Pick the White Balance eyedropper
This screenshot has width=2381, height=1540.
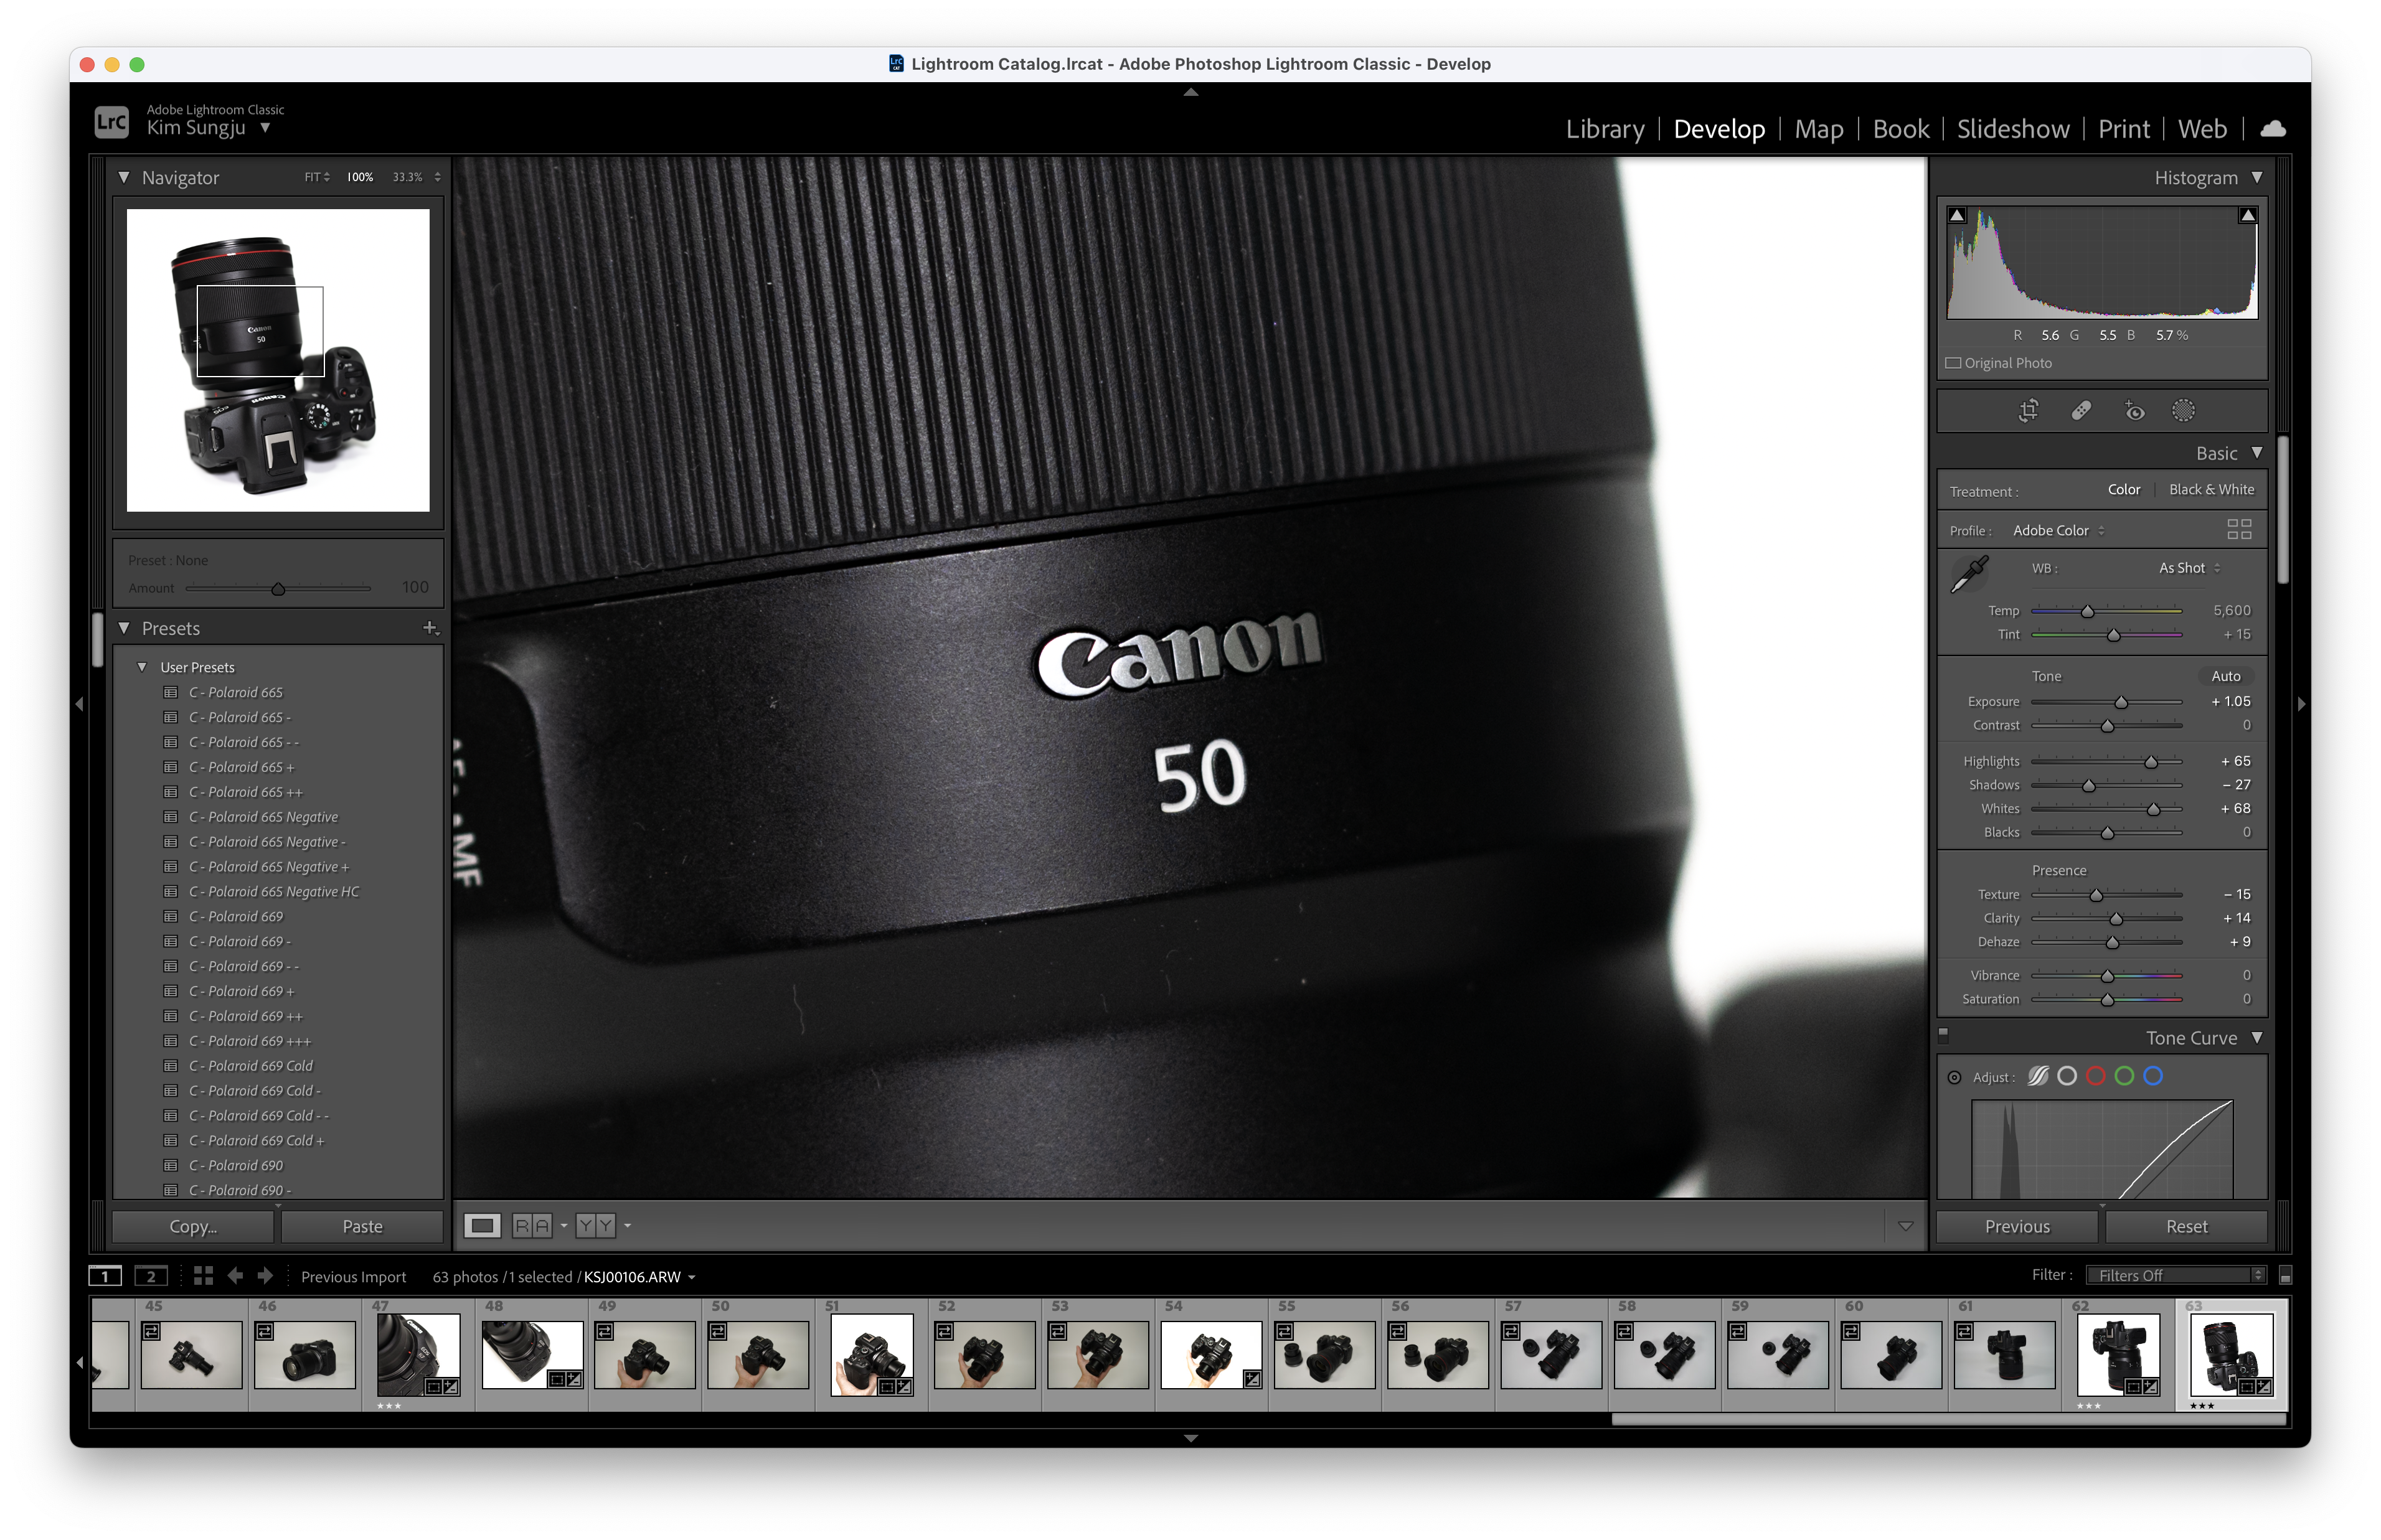[1969, 574]
